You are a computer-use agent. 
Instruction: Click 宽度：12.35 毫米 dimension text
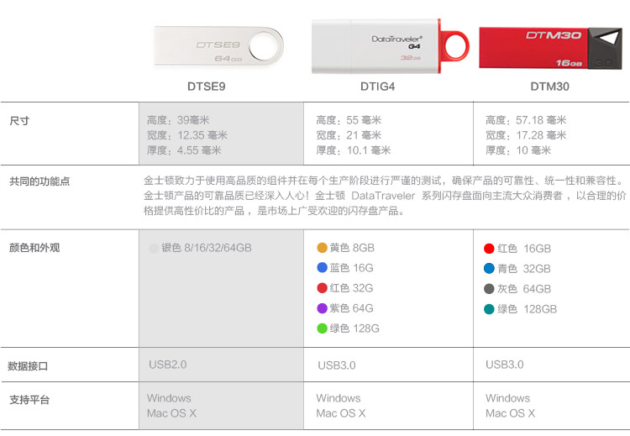tap(186, 135)
